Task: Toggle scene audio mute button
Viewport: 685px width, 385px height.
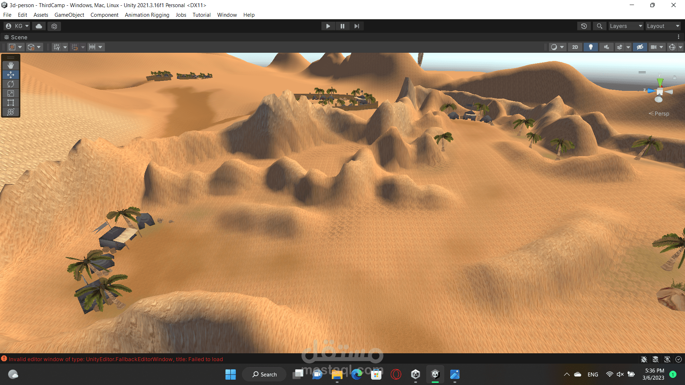Action: coord(606,47)
